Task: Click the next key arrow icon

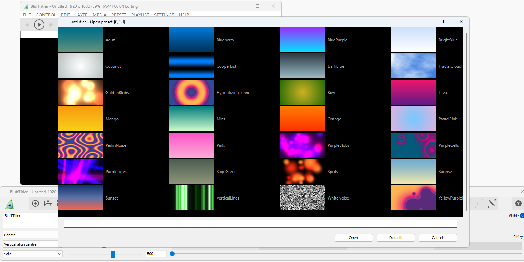Action: point(51,25)
